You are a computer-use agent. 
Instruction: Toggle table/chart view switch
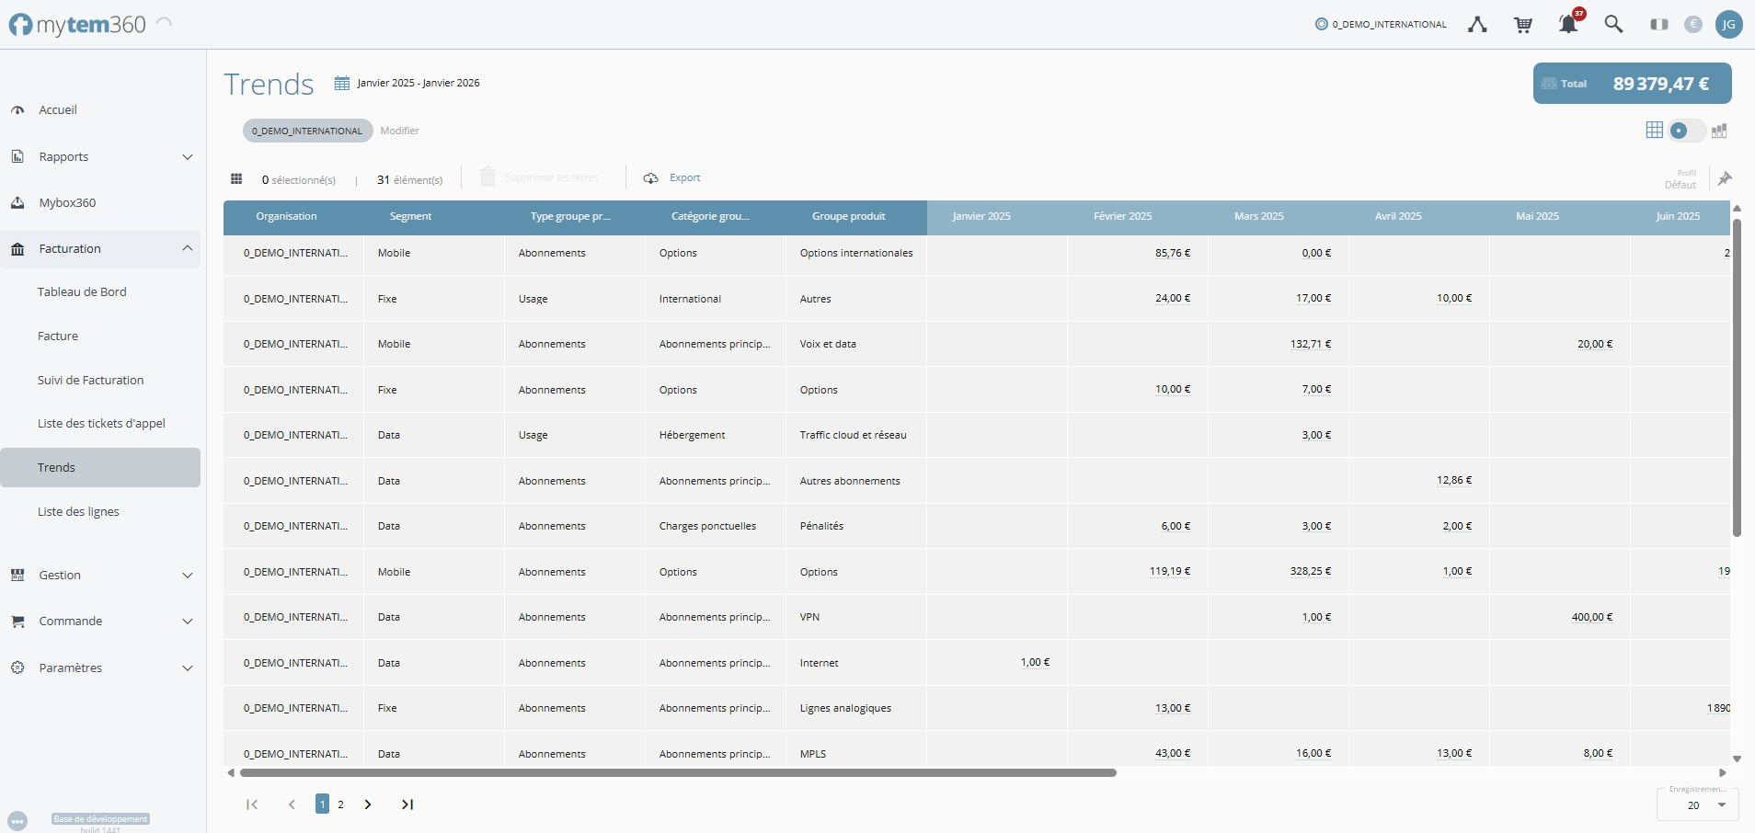1686,131
